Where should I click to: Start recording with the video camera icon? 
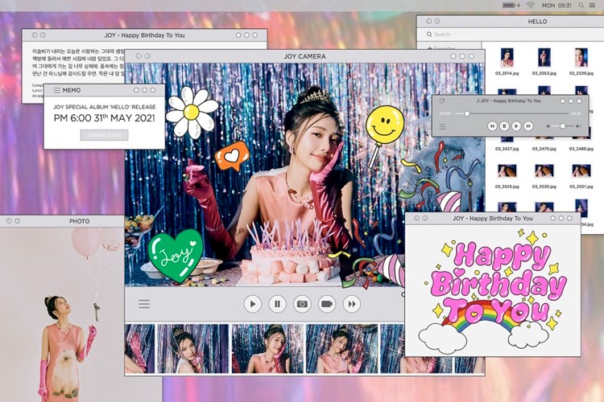pos(327,304)
